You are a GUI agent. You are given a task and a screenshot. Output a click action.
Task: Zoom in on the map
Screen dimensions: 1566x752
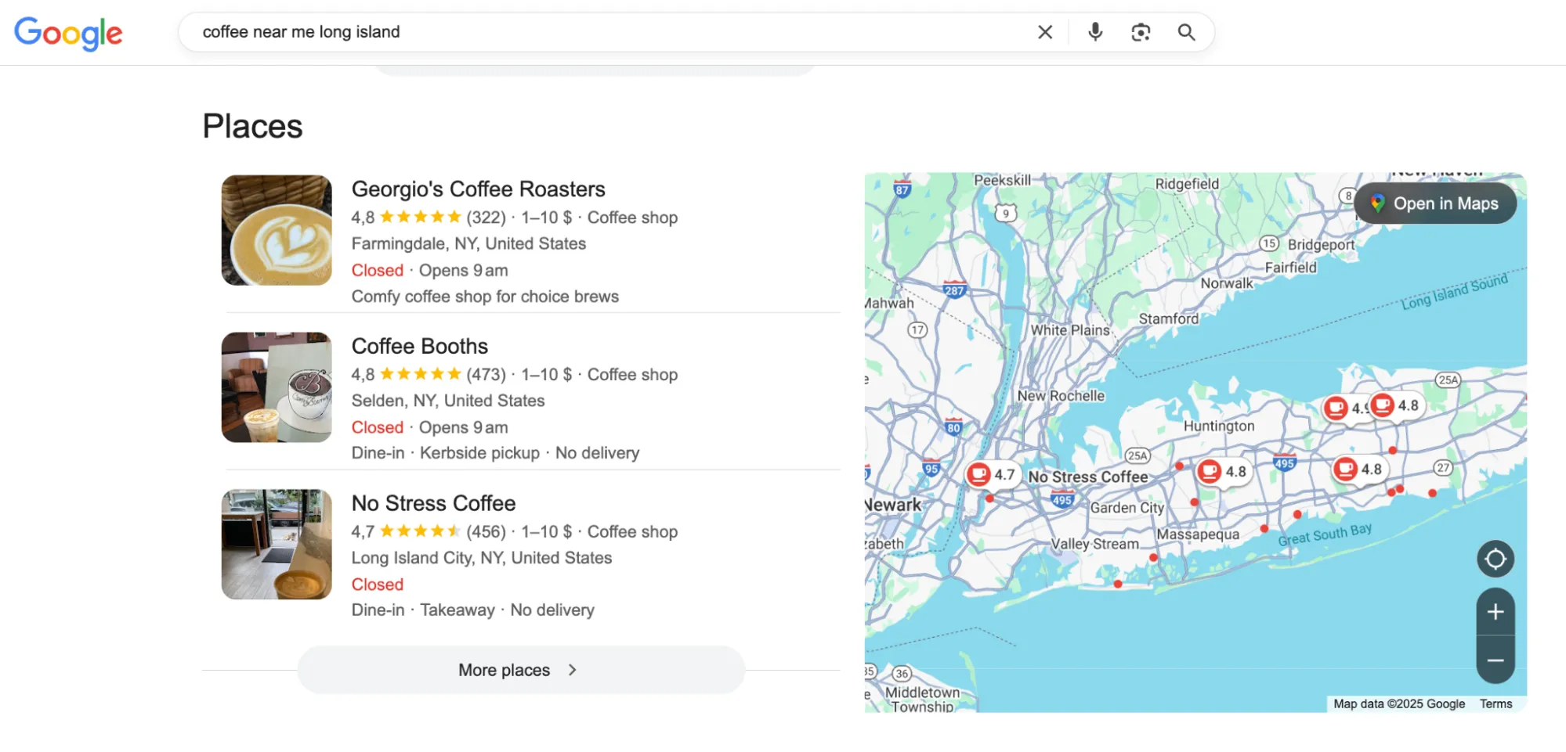(1495, 612)
